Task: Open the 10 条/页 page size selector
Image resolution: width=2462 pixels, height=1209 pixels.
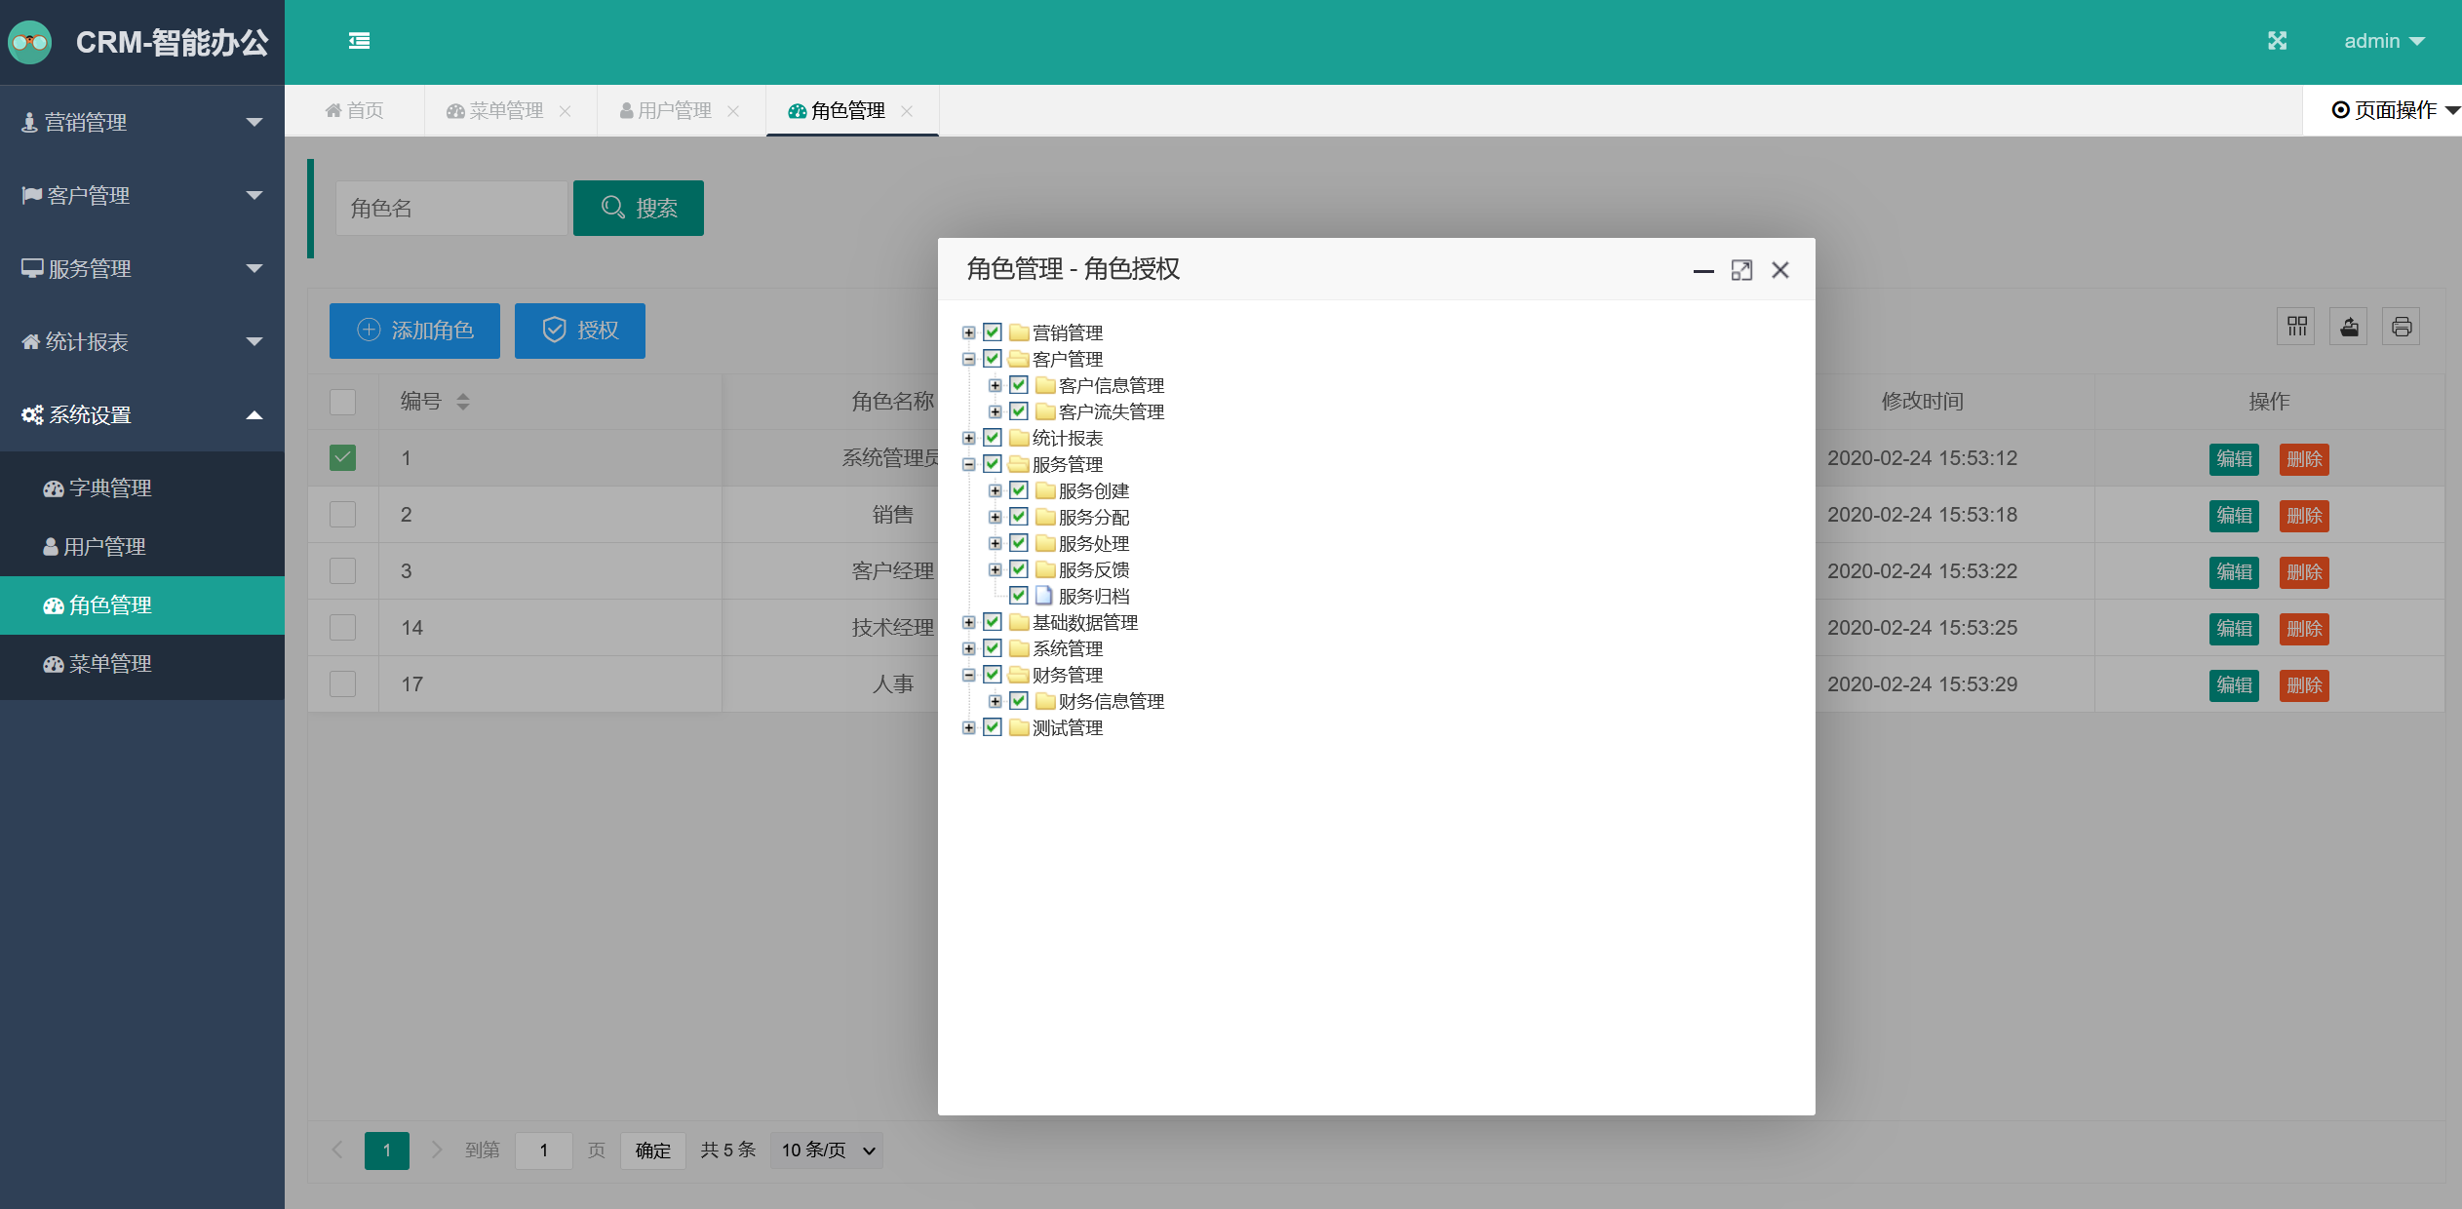Action: pos(826,1150)
